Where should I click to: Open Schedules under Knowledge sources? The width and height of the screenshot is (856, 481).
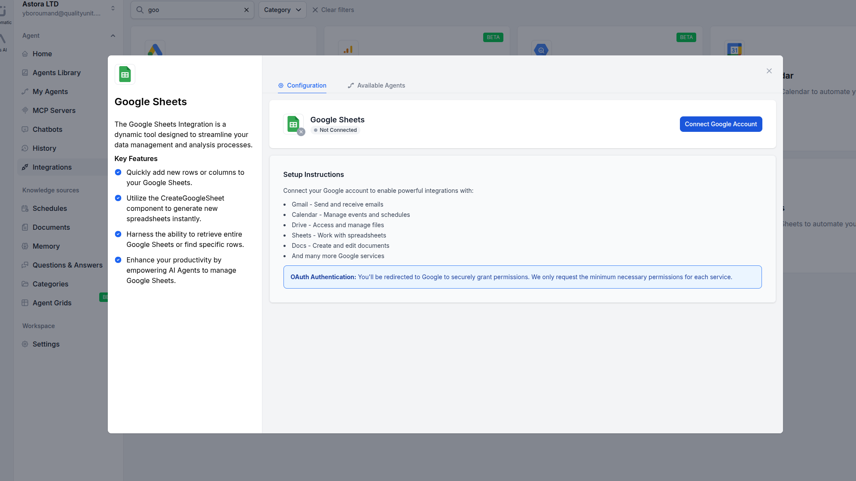coord(50,208)
